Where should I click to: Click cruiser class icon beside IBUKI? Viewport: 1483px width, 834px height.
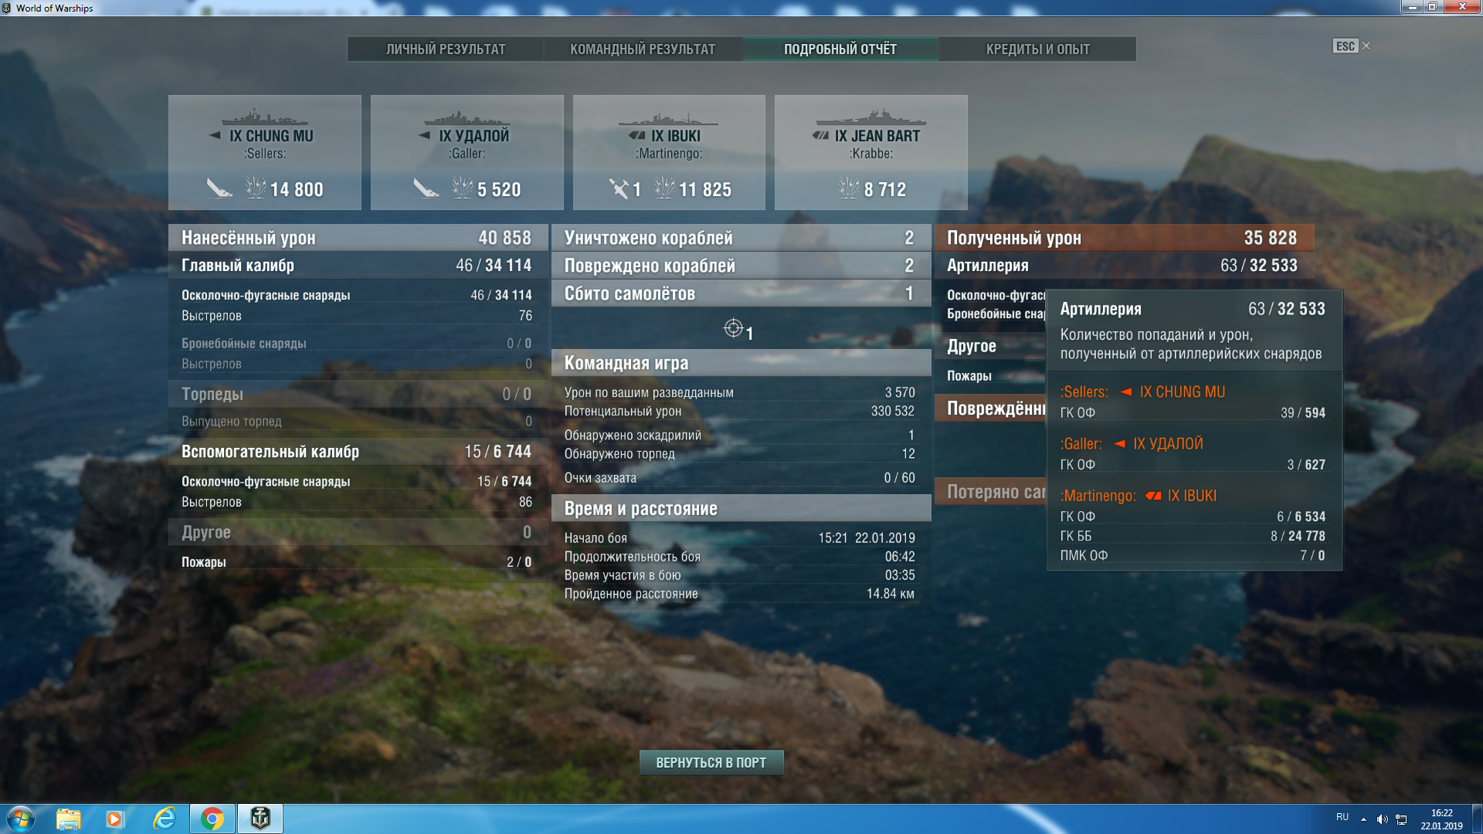click(637, 135)
